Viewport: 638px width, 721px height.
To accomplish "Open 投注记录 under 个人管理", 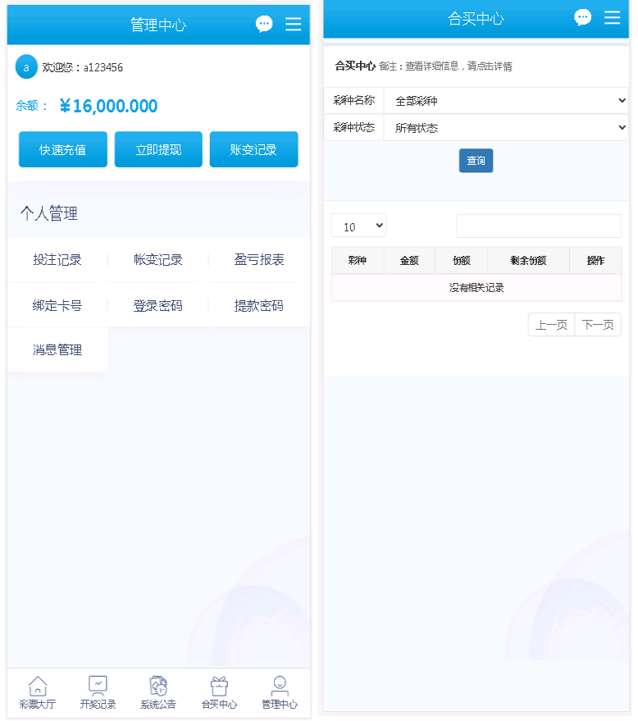I will point(57,260).
